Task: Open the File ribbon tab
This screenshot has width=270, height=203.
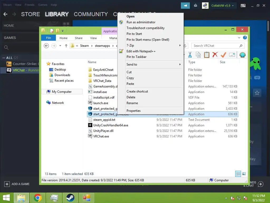Action: 49,38
